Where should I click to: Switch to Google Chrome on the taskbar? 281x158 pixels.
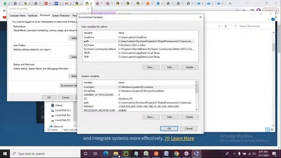click(x=176, y=154)
